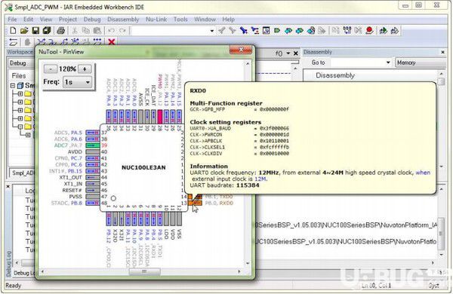
Task: Click the Paste icon in toolbar
Action: click(97, 30)
